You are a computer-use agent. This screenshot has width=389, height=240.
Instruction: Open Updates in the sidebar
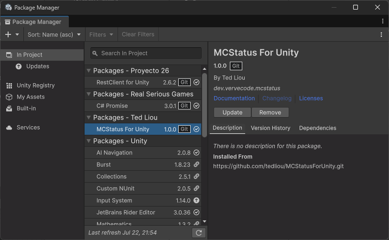pyautogui.click(x=38, y=66)
